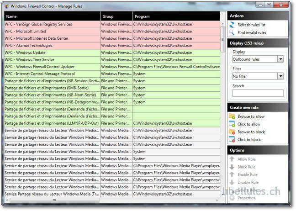Click the Browse to block link
The image size is (296, 211).
click(251, 132)
